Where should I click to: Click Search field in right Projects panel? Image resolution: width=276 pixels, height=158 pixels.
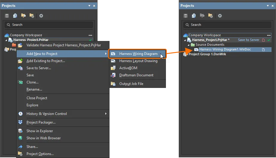pos(227,25)
